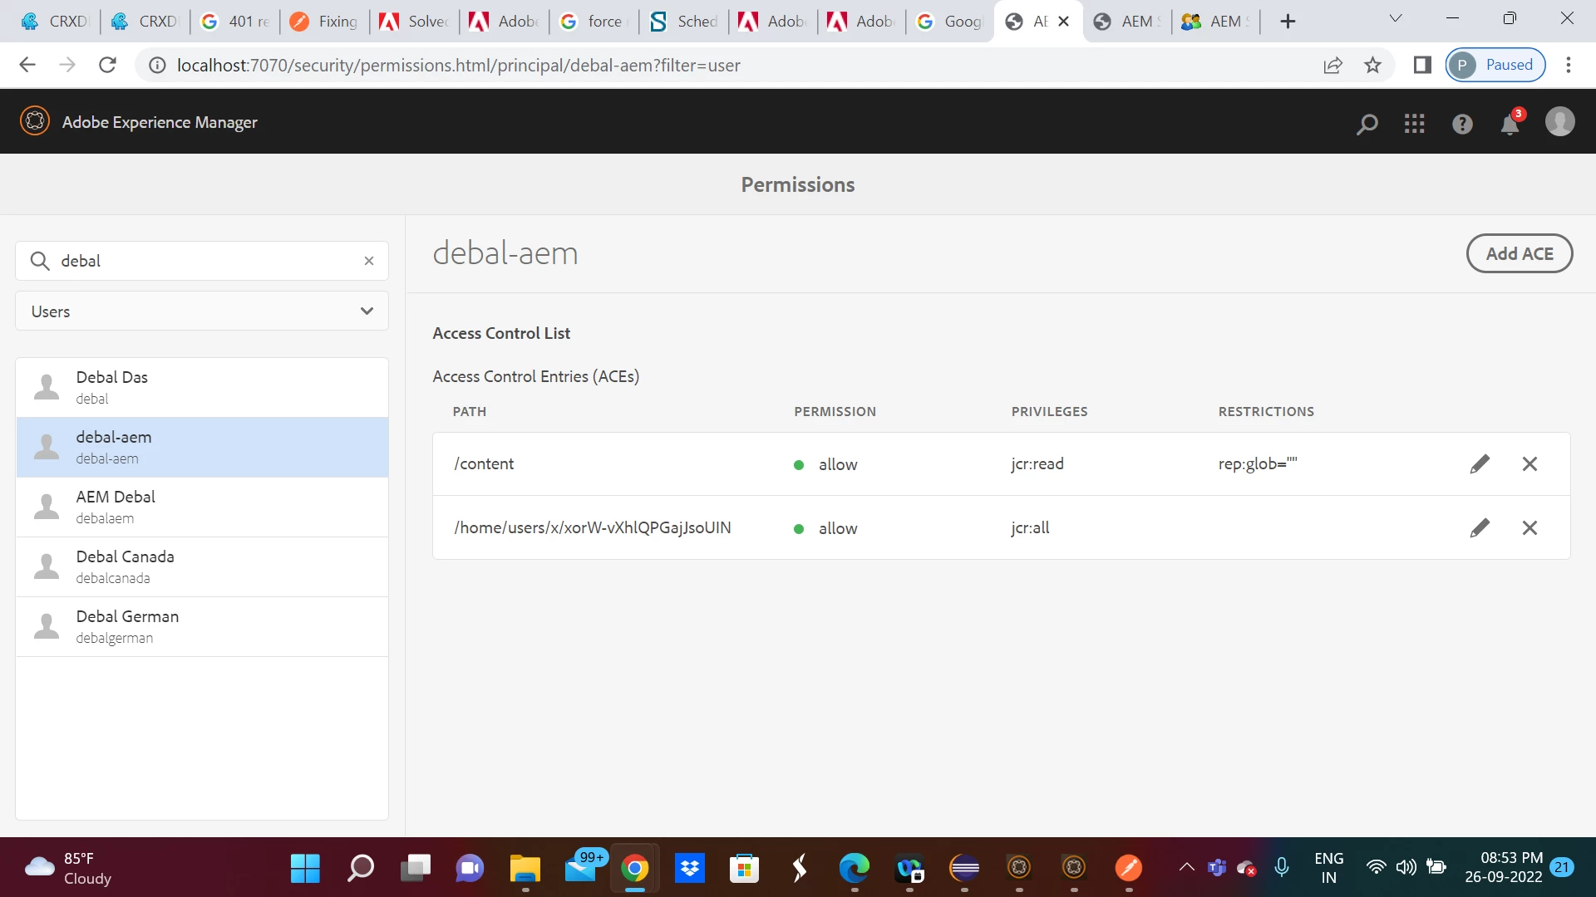Viewport: 1596px width, 897px height.
Task: Switch to the Fixing browser tab
Action: [x=324, y=22]
